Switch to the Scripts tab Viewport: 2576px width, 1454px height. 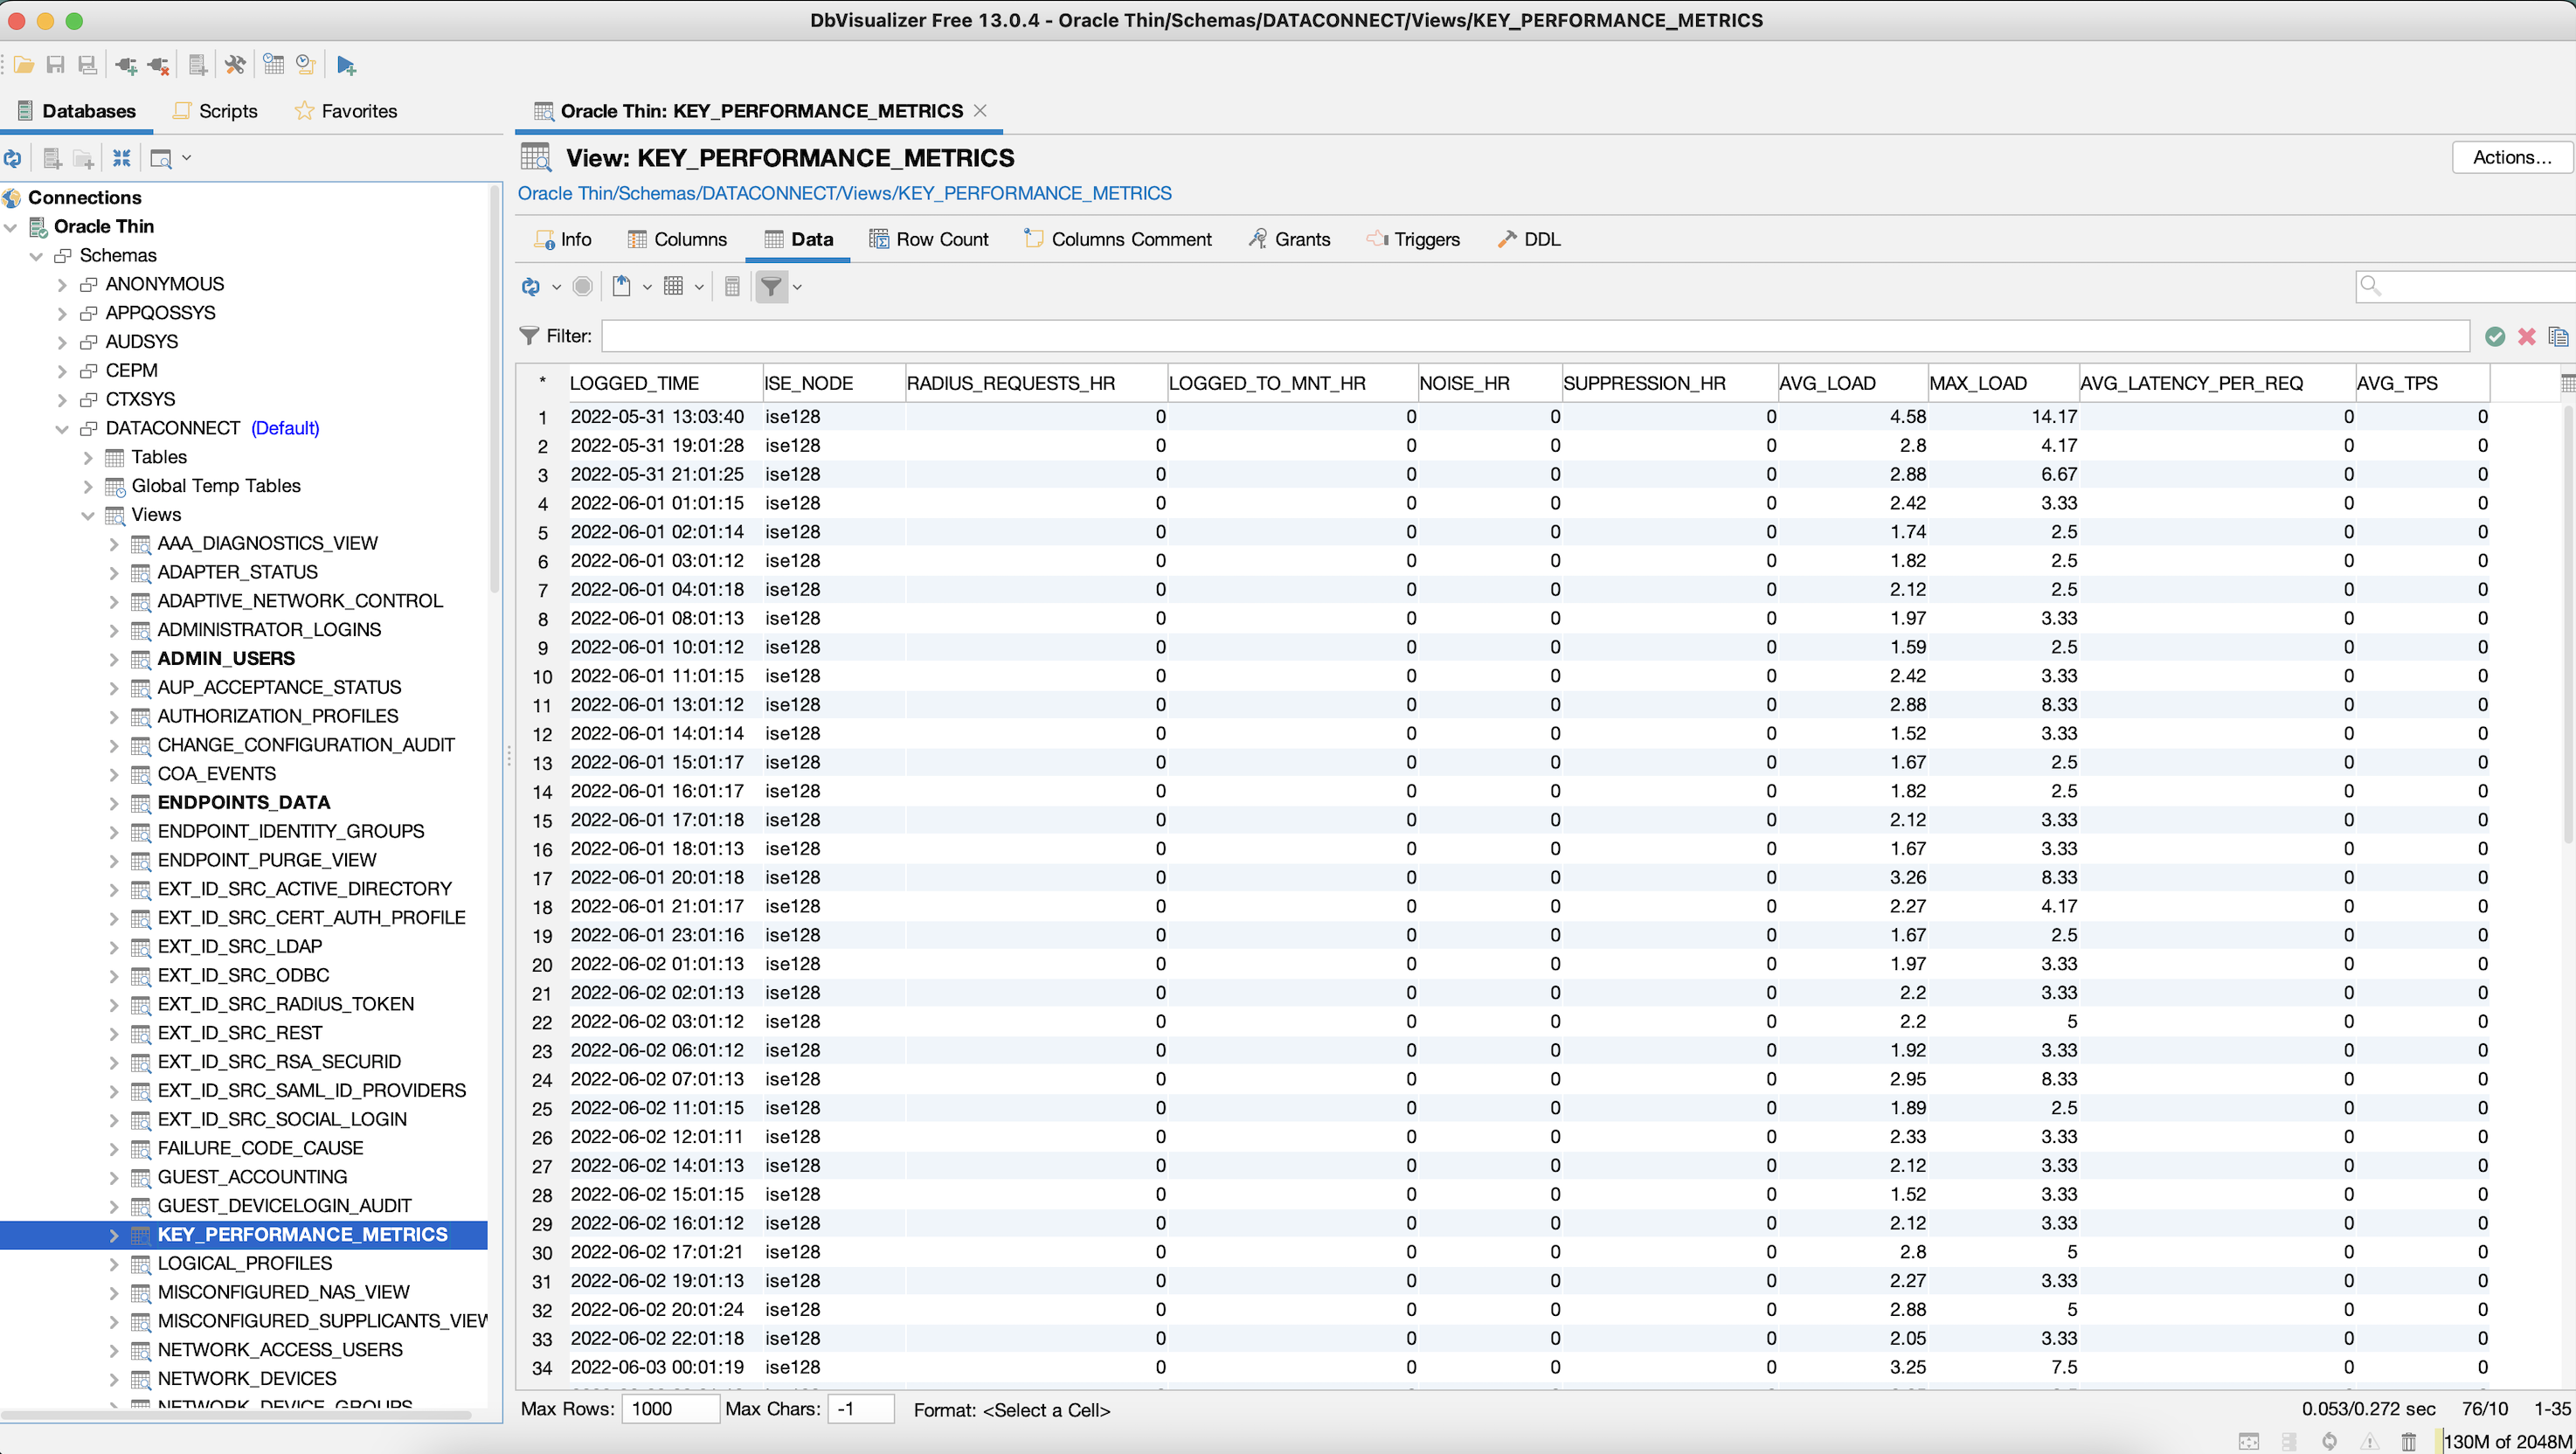coord(215,111)
